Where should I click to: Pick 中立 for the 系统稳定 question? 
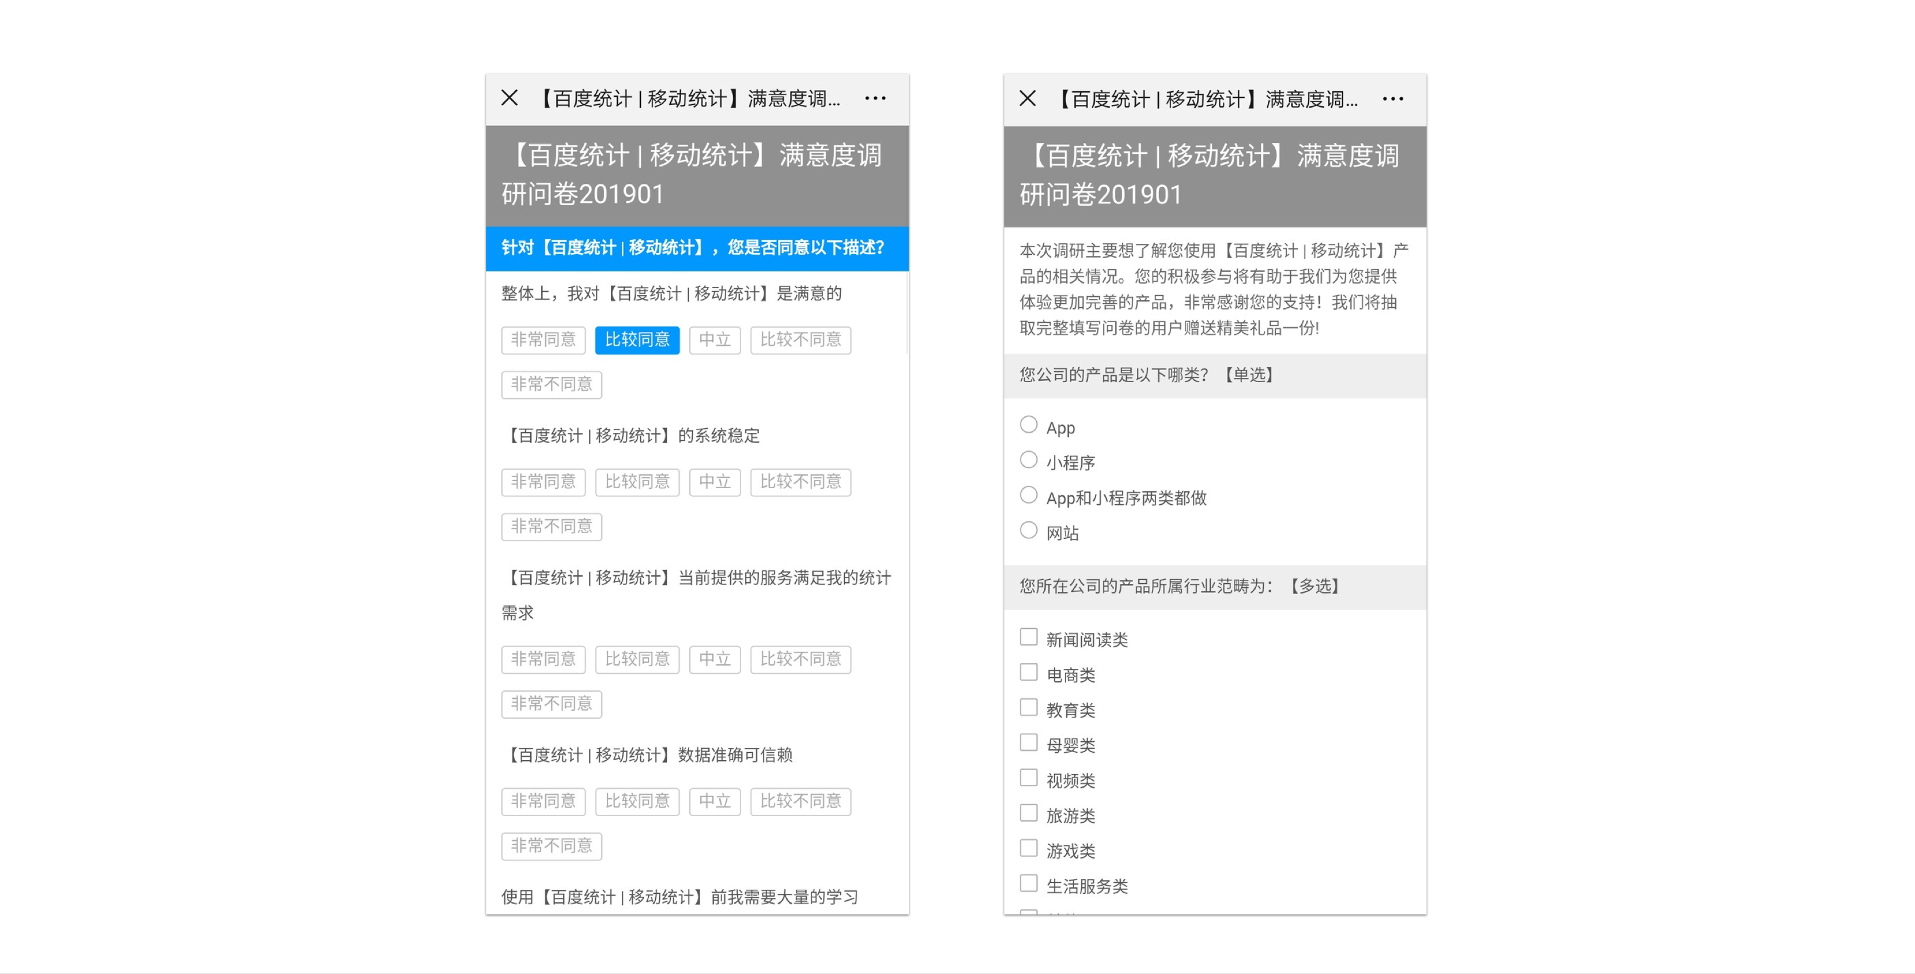coord(715,482)
